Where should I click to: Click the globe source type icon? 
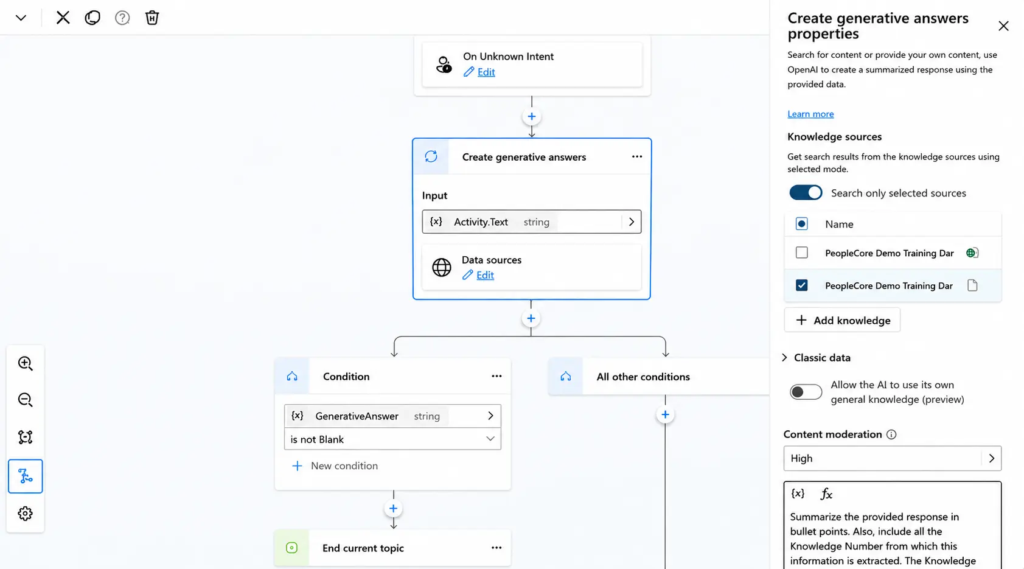click(972, 253)
